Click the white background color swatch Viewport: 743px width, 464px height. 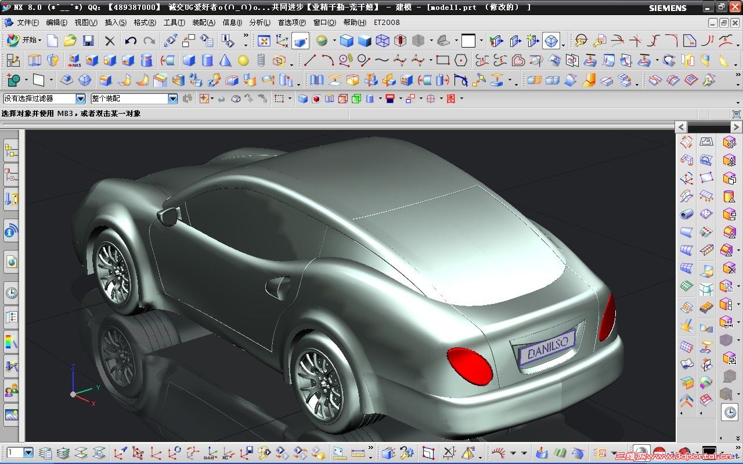468,41
